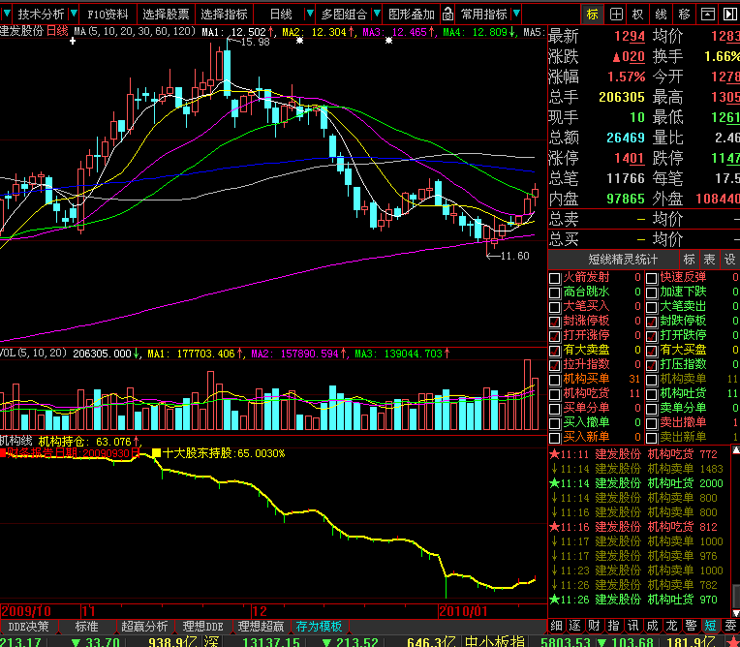Switch to the 超赢分析 tab
740x647 pixels.
click(144, 627)
